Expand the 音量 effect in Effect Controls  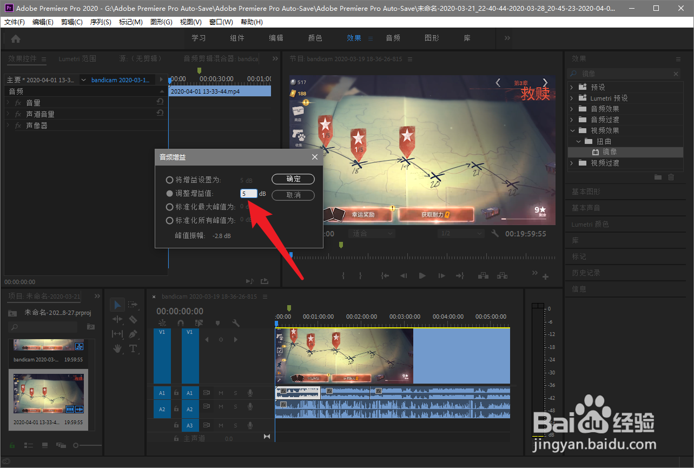8,103
